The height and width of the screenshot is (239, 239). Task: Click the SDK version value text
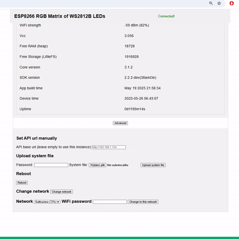click(x=140, y=78)
